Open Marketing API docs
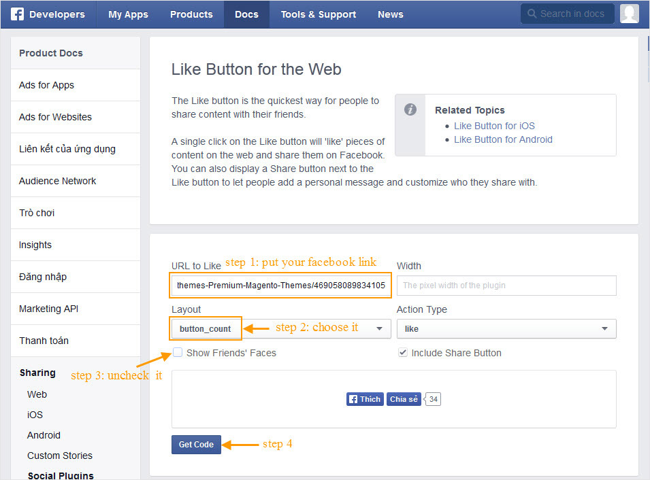650x480 pixels. tap(76, 309)
